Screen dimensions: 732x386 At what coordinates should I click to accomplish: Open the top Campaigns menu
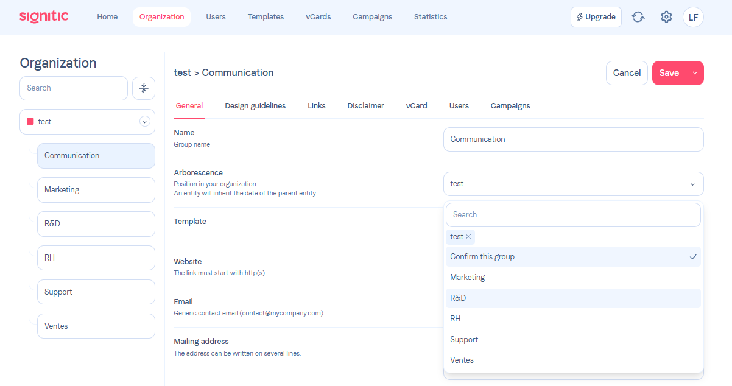(x=373, y=17)
